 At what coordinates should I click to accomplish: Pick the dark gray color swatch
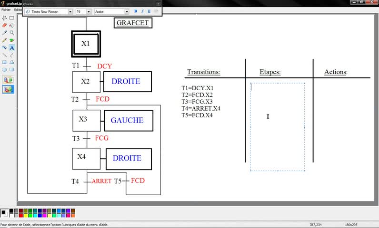pyautogui.click(x=16, y=211)
